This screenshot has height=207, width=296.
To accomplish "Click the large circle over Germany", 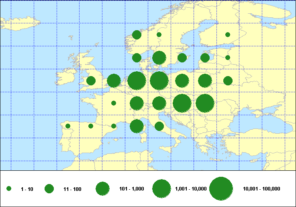I will point(159,81).
